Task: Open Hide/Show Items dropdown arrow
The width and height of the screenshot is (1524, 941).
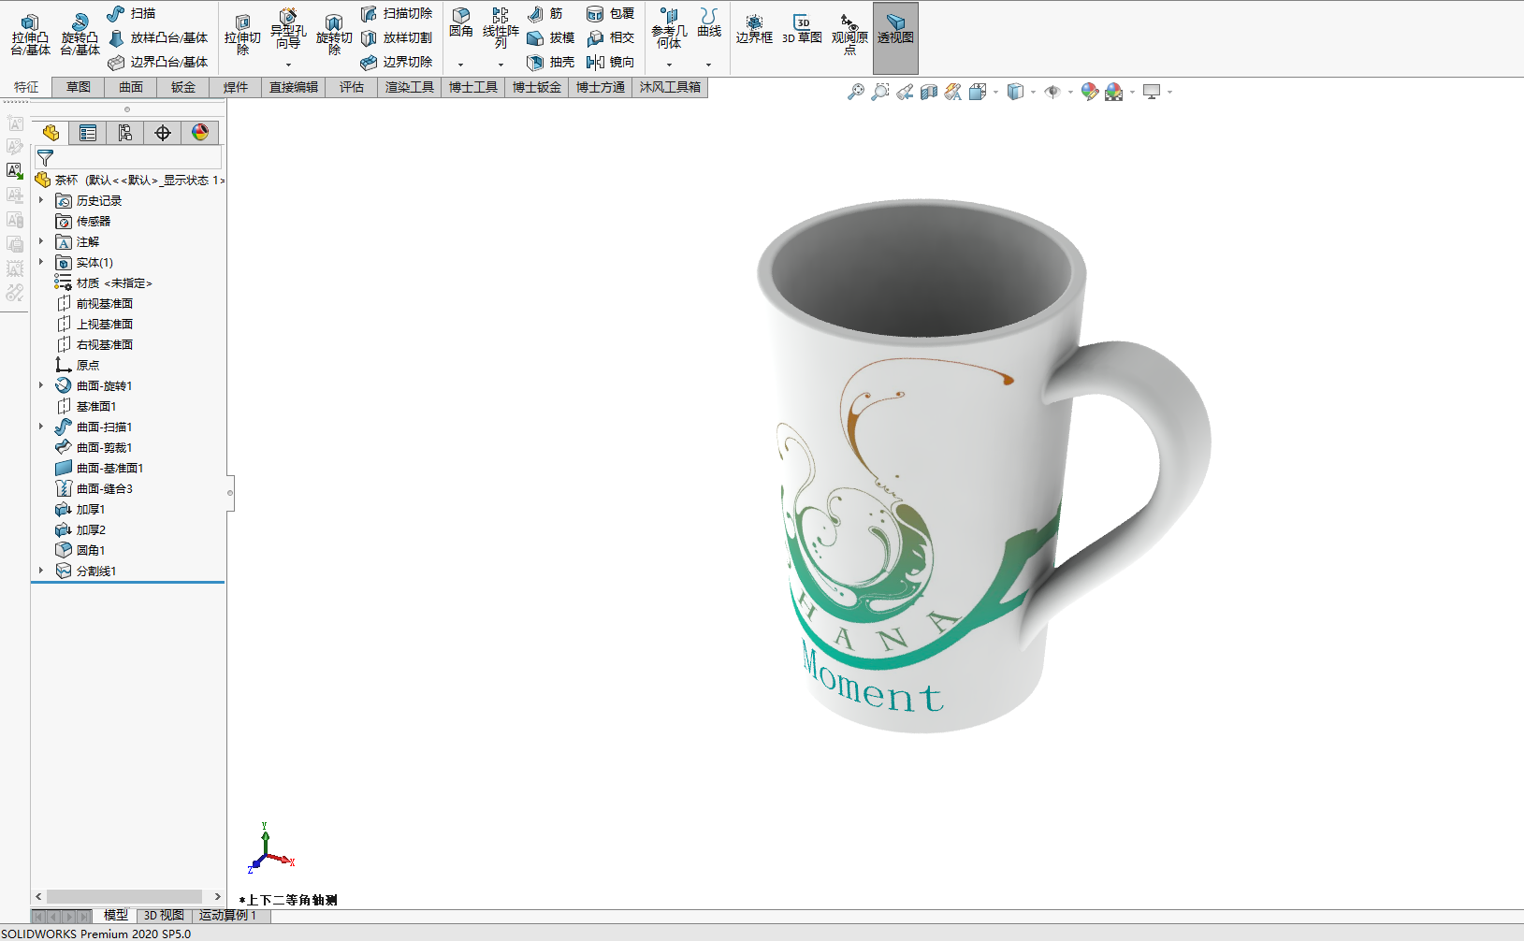Action: point(1070,92)
